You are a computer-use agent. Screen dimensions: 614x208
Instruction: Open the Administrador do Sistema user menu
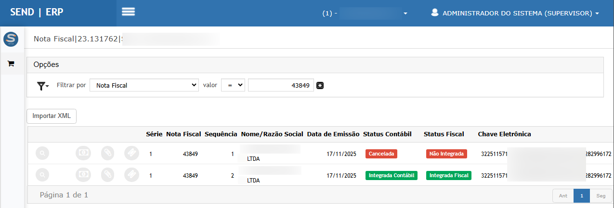(515, 13)
